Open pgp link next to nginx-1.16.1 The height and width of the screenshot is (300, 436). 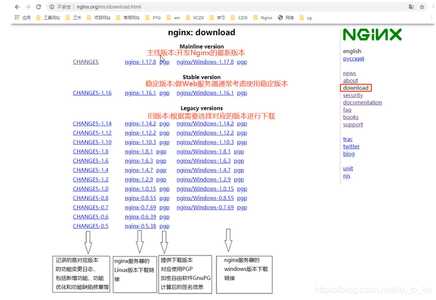click(x=164, y=93)
